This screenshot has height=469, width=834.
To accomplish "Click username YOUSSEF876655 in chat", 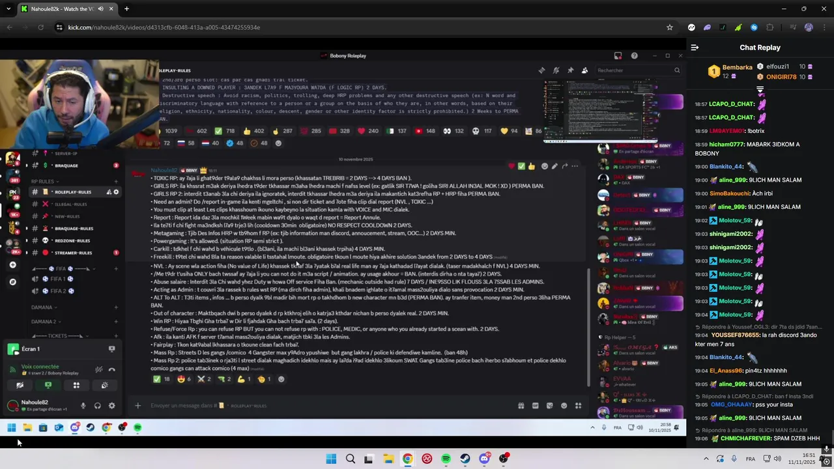I will pyautogui.click(x=735, y=335).
